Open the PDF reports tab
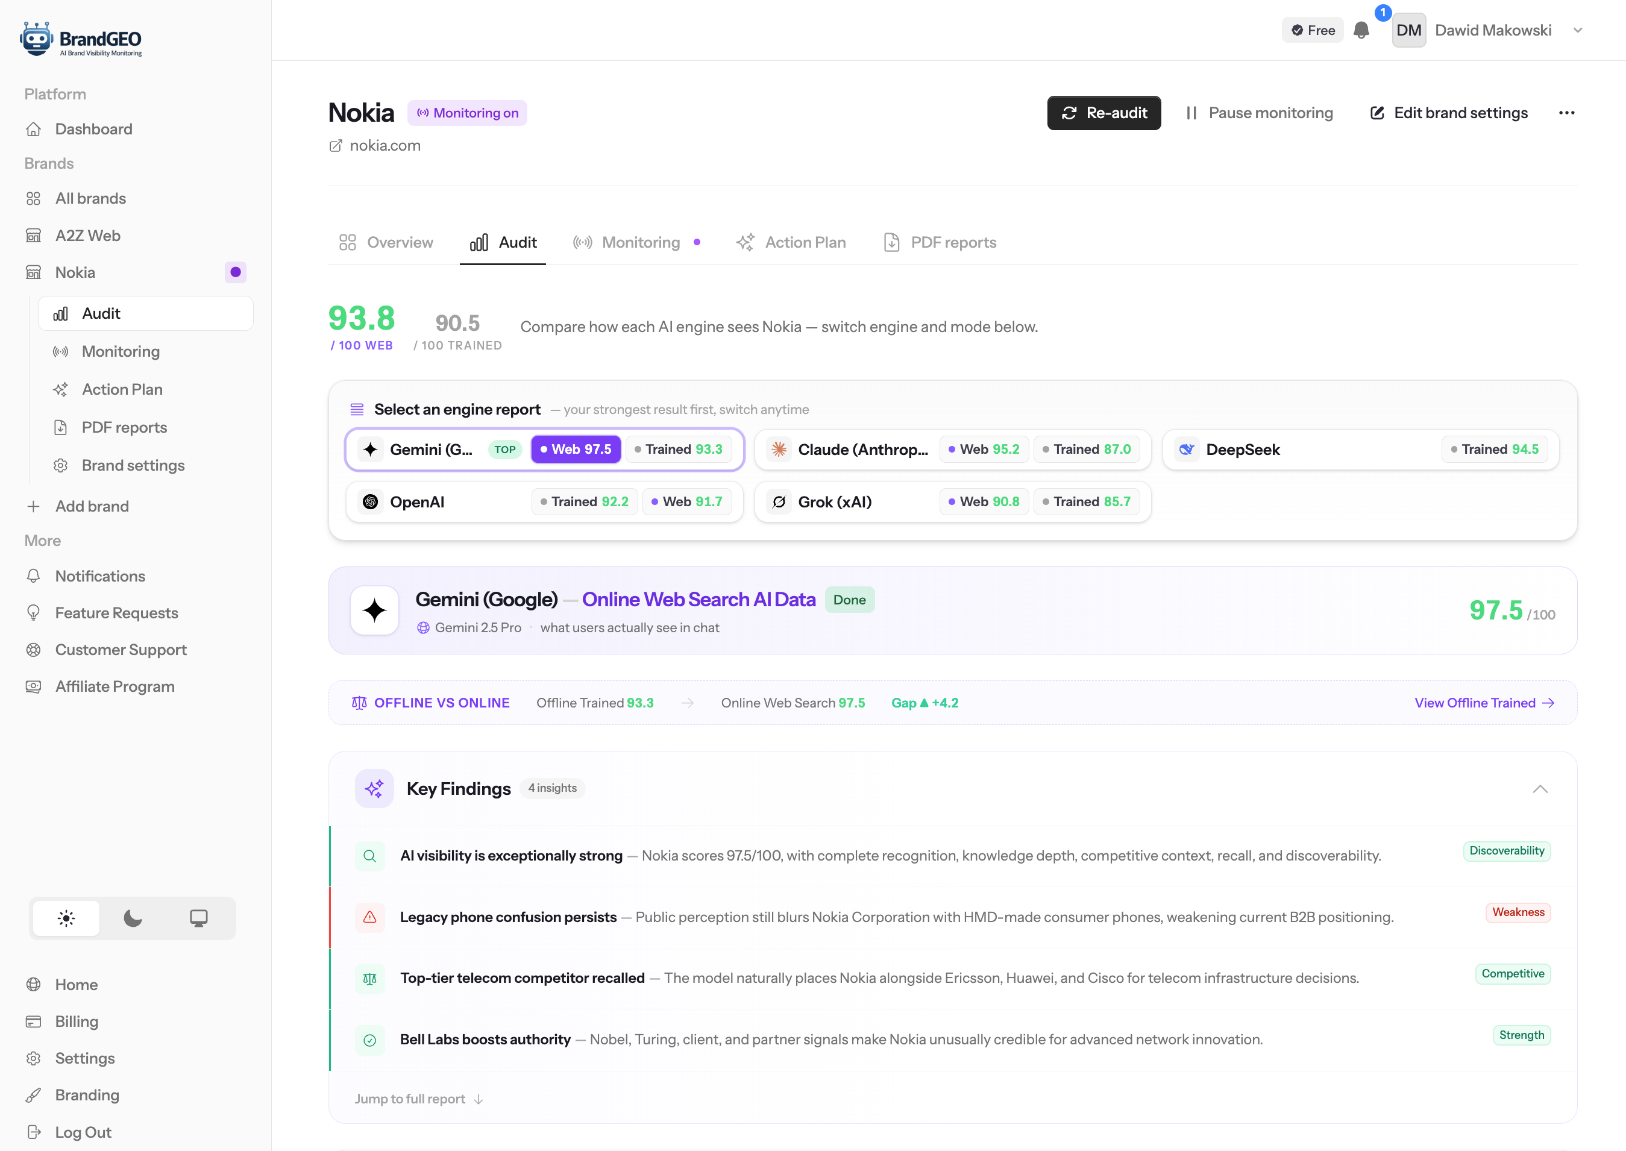The image size is (1626, 1151). click(940, 242)
